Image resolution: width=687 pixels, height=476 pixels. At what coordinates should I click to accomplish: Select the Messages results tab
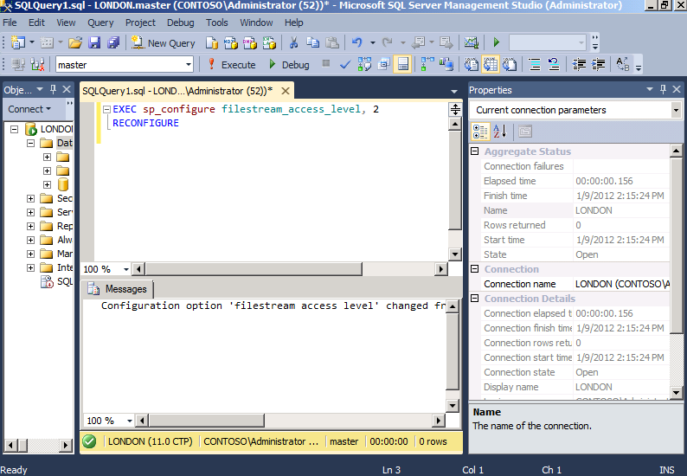pos(118,289)
